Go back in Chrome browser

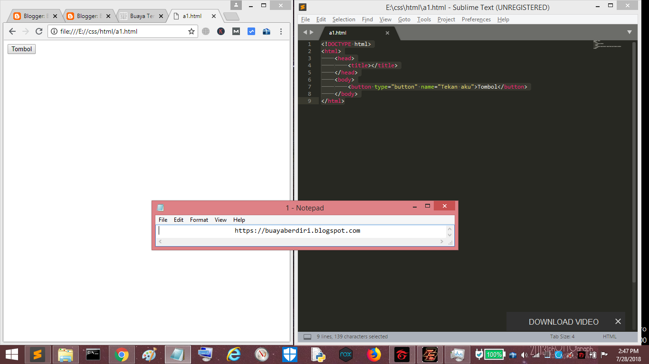click(x=12, y=31)
